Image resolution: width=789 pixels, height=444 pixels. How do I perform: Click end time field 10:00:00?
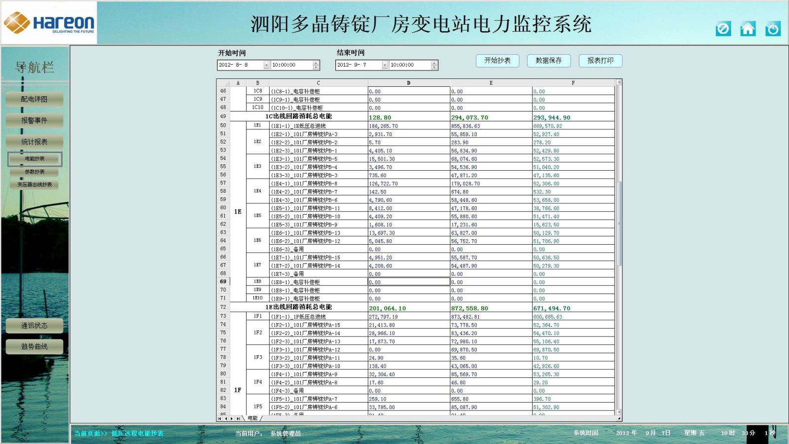[x=410, y=65]
